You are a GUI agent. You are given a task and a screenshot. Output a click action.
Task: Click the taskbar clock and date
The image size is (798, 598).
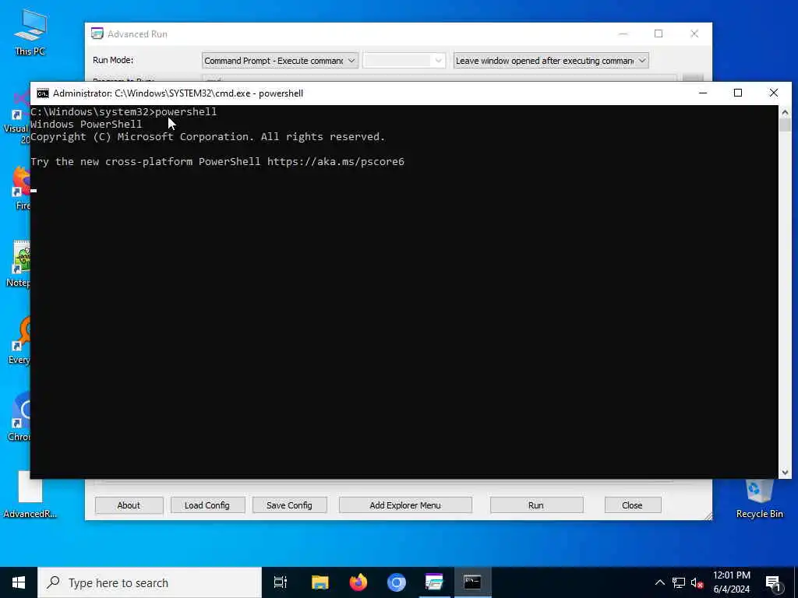[x=731, y=582]
